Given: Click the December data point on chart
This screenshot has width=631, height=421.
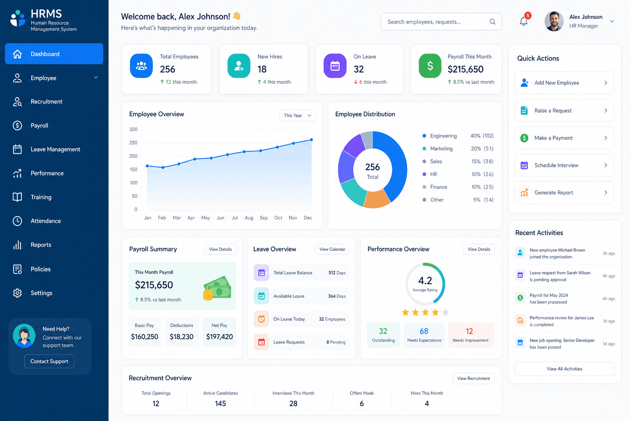Looking at the screenshot, I should 311,140.
